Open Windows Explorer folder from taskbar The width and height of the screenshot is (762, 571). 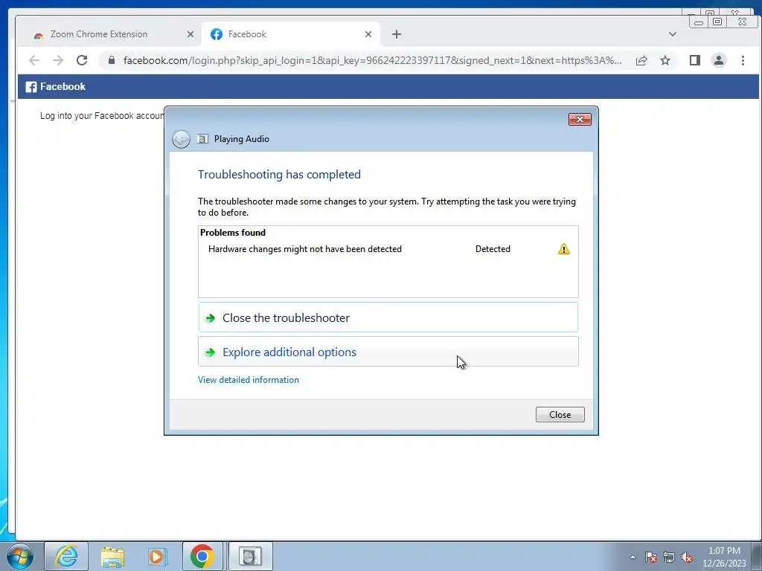point(112,556)
